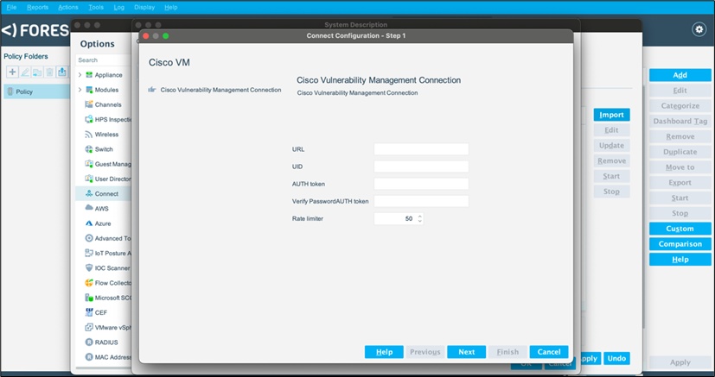This screenshot has width=715, height=377.
Task: Open the Display menu
Action: tap(144, 7)
